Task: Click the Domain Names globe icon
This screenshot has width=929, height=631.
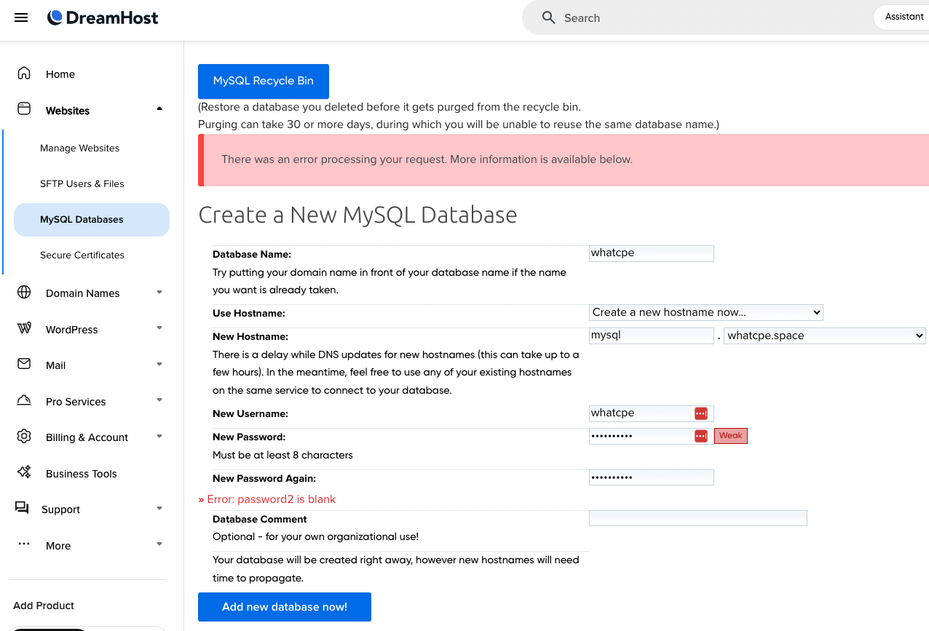Action: (x=24, y=293)
